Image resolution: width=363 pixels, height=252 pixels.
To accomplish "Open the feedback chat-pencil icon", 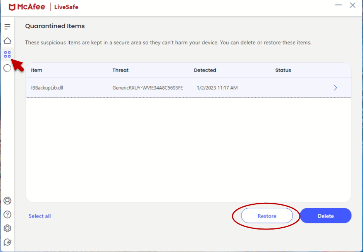I will (7, 242).
